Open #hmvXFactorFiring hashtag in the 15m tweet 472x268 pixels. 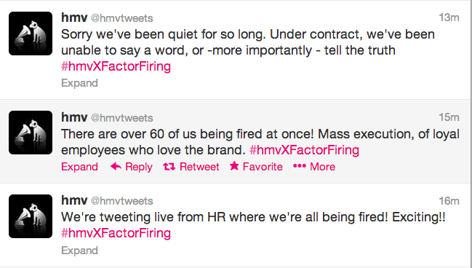[304, 150]
